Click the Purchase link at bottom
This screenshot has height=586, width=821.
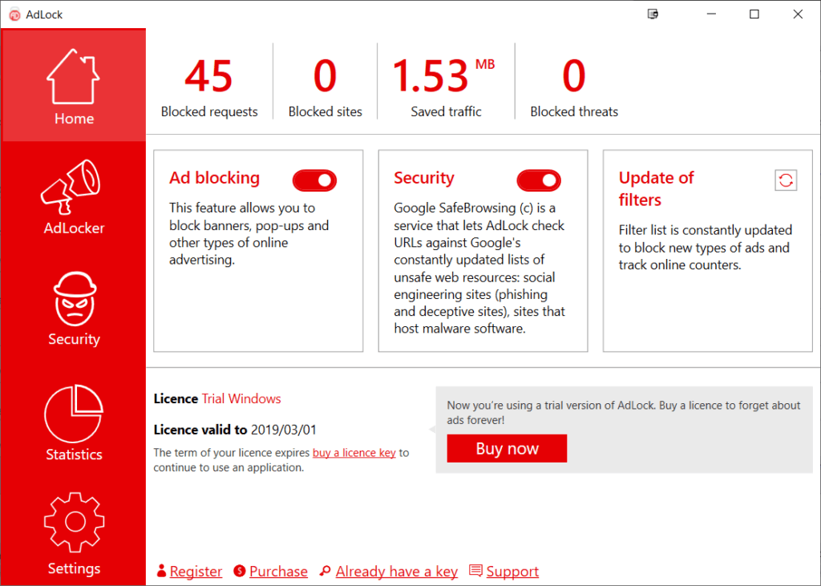coord(278,572)
